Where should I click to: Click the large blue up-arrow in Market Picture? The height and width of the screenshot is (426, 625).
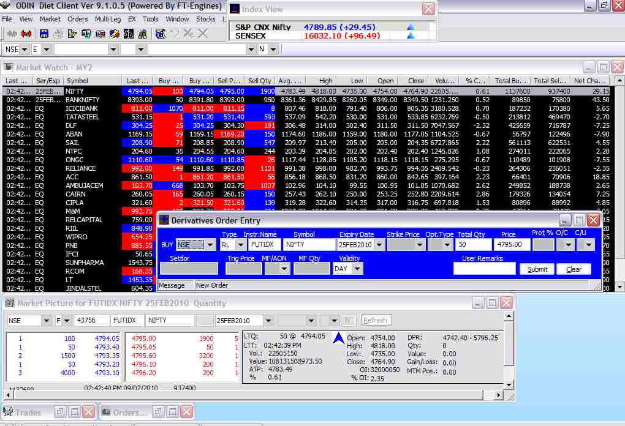[339, 337]
